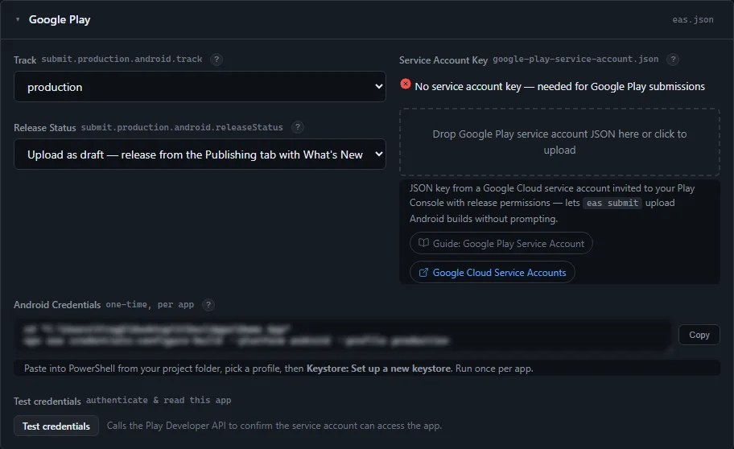Click the external link icon for Google Cloud
This screenshot has height=449, width=734.
(x=423, y=273)
